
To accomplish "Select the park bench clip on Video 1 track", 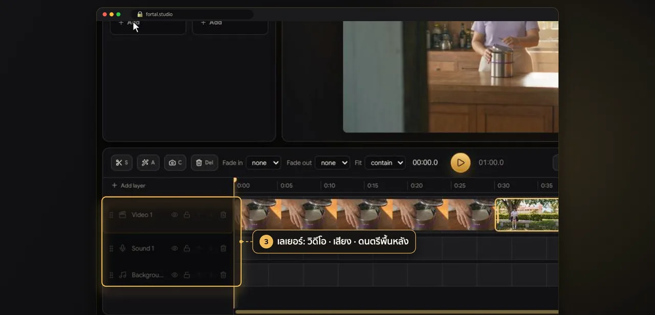I will pos(527,215).
